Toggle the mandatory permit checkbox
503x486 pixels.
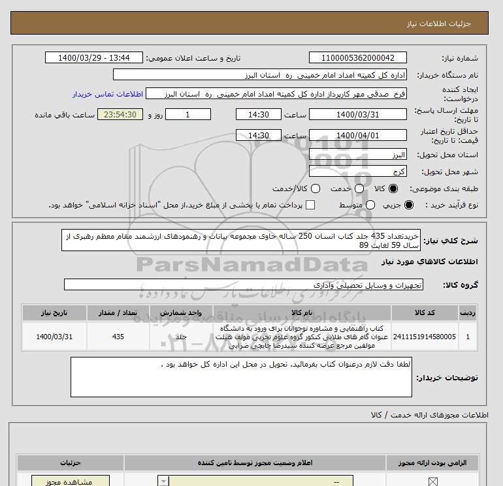click(432, 481)
